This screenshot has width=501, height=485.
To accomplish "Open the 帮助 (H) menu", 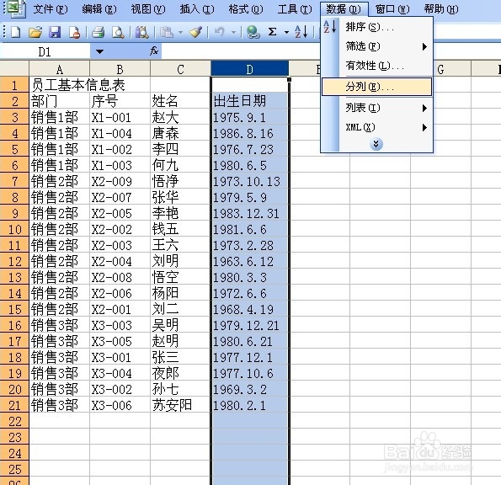I will [441, 9].
